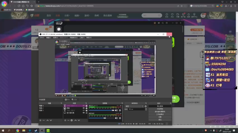Image resolution: width=238 pixels, height=133 pixels.
Task: Select scene 2 in Scenes list
Action: point(51,108)
